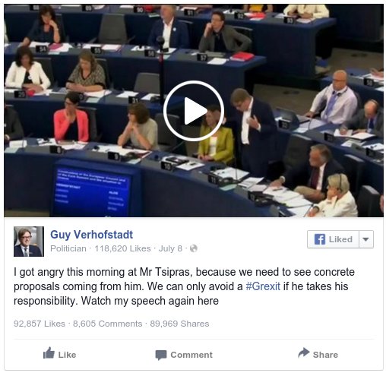The image size is (386, 376).
Task: Open the #Grexit hashtag link
Action: tap(263, 286)
